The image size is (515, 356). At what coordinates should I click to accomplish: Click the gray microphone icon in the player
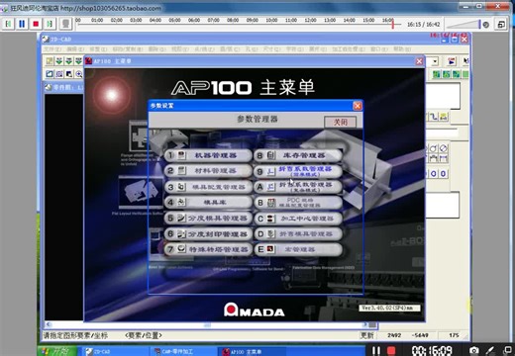(65, 24)
